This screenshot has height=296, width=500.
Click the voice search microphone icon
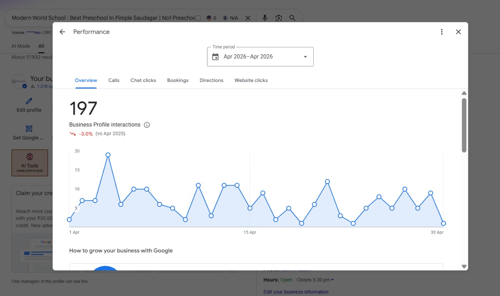[265, 18]
